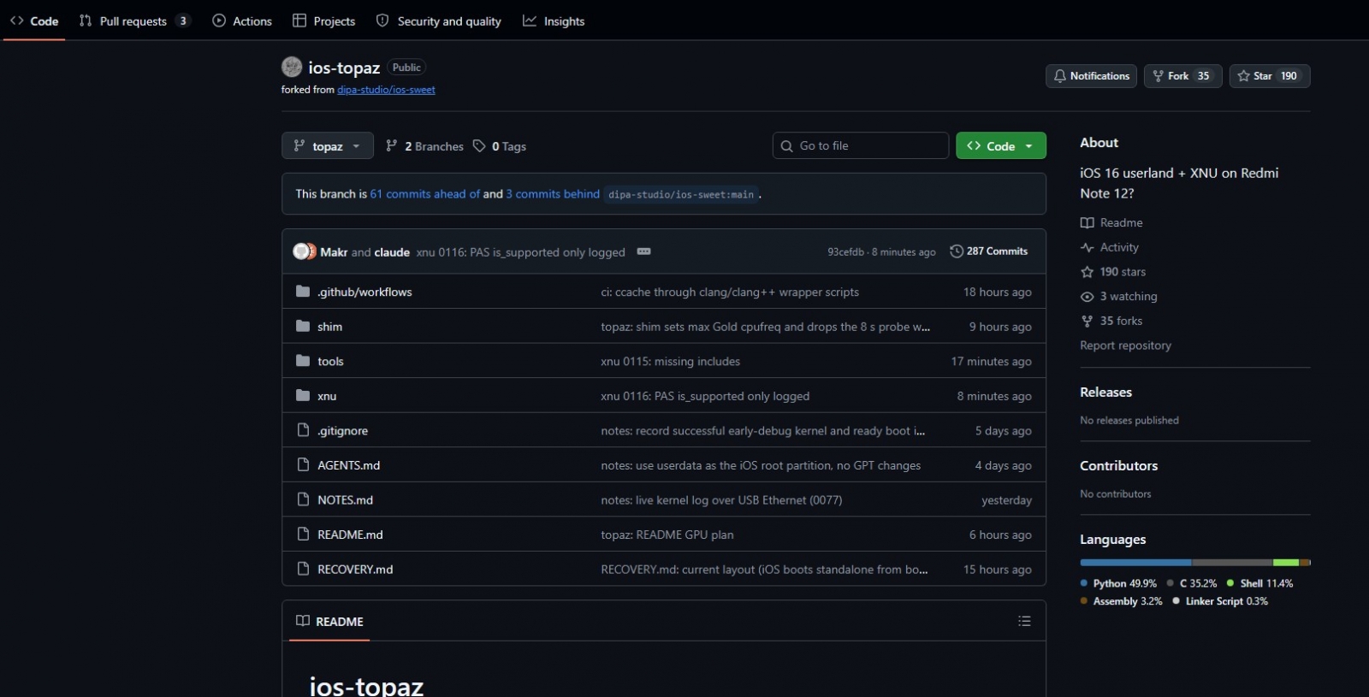
Task: Switch to the Pull requests tab
Action: coord(134,21)
